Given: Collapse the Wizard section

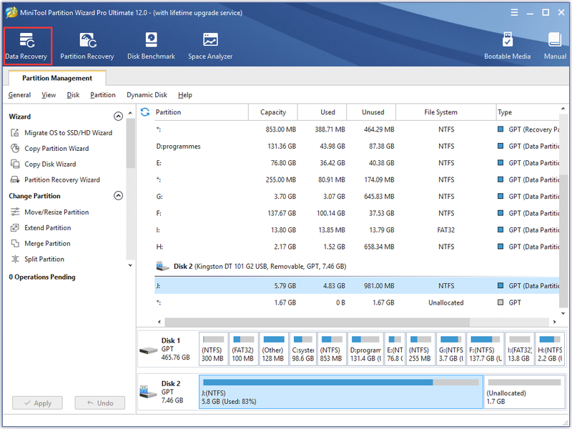Looking at the screenshot, I should click(118, 117).
